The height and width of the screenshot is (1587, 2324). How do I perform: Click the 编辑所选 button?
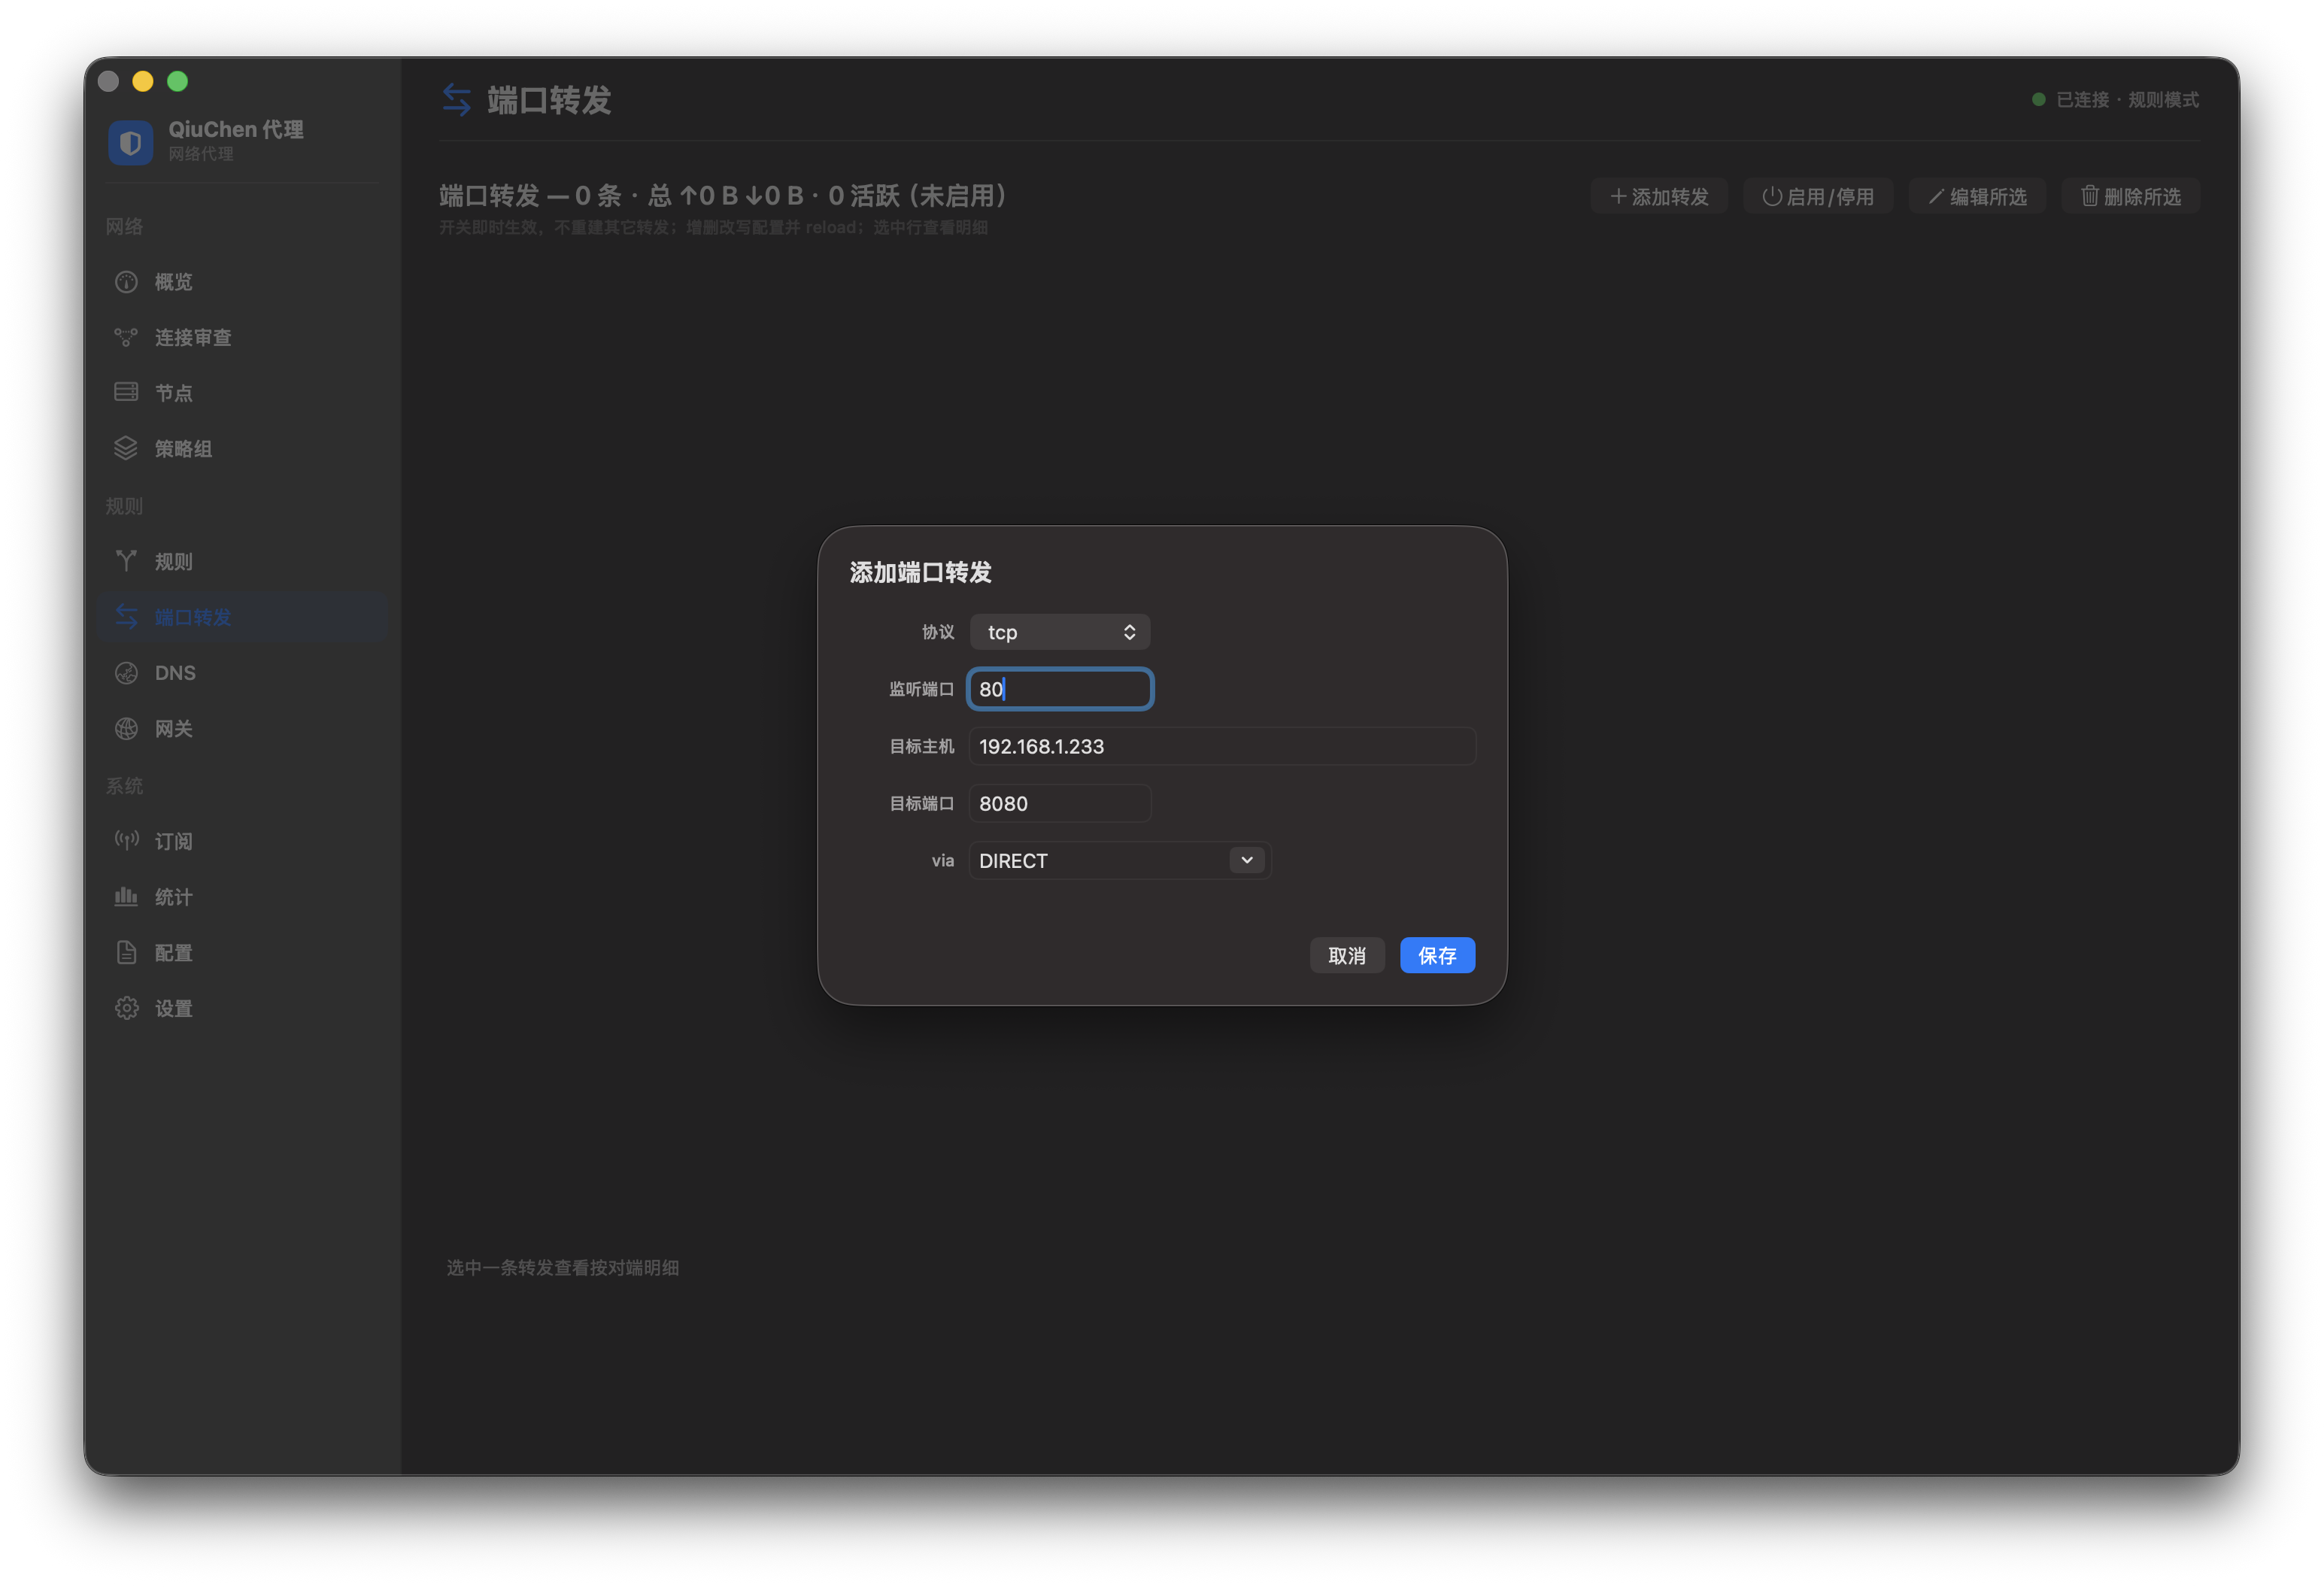[x=1977, y=196]
